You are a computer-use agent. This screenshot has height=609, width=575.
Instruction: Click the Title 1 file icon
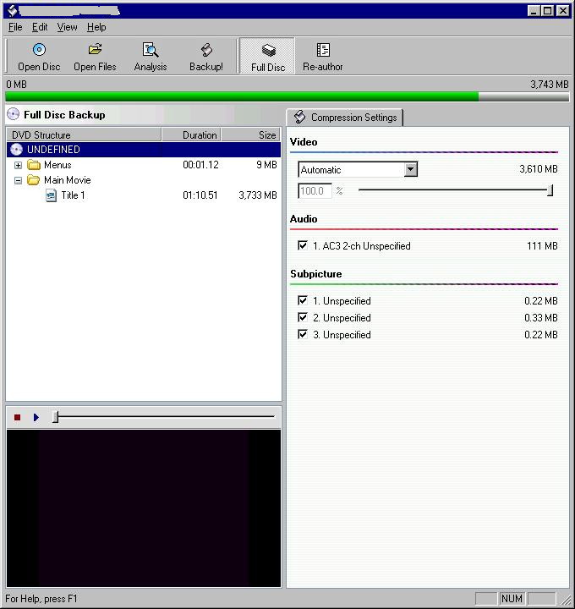51,195
